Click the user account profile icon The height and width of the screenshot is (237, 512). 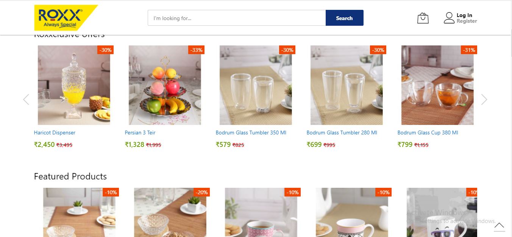click(449, 18)
